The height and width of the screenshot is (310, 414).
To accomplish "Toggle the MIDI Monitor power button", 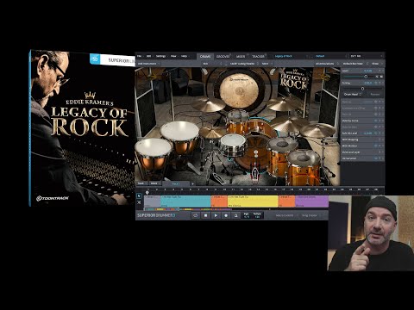I will pyautogui.click(x=376, y=146).
